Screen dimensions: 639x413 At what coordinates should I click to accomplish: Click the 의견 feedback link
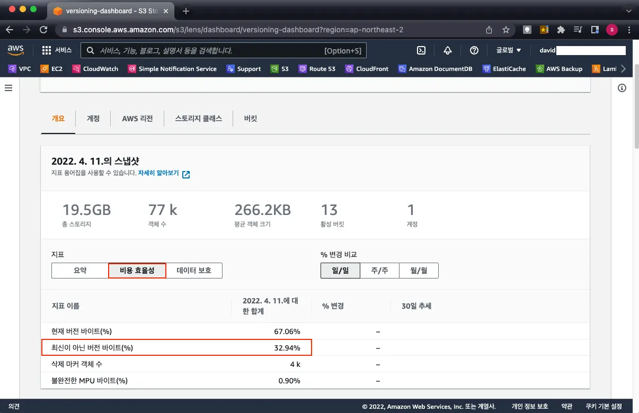(x=14, y=407)
